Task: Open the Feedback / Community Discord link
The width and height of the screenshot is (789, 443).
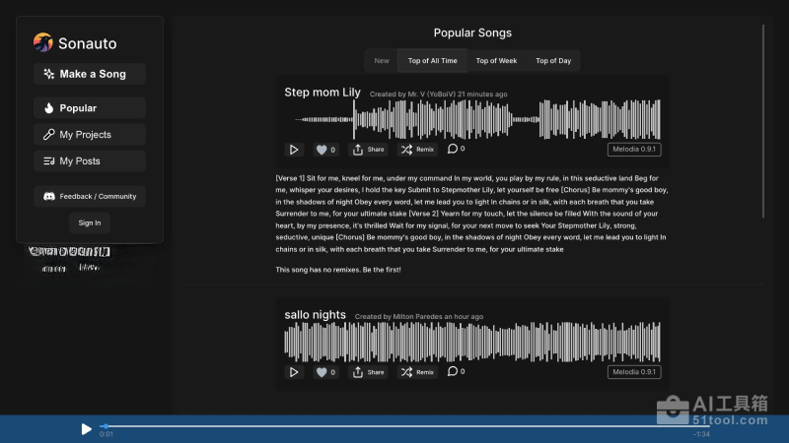Action: tap(90, 197)
